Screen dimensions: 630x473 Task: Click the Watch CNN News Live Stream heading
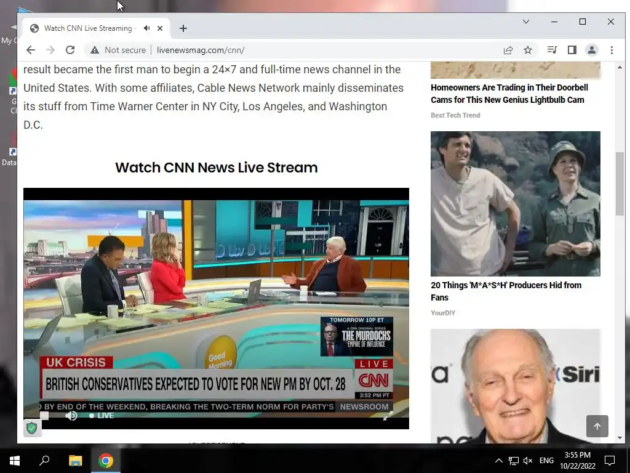click(x=216, y=168)
